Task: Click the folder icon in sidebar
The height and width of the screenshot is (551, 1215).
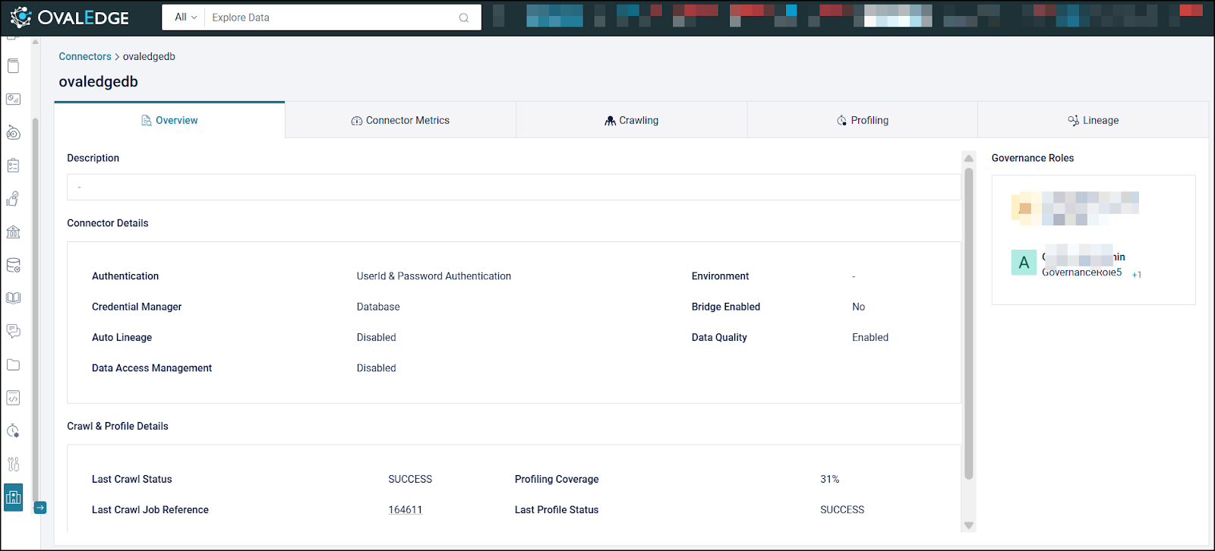Action: pyautogui.click(x=13, y=365)
